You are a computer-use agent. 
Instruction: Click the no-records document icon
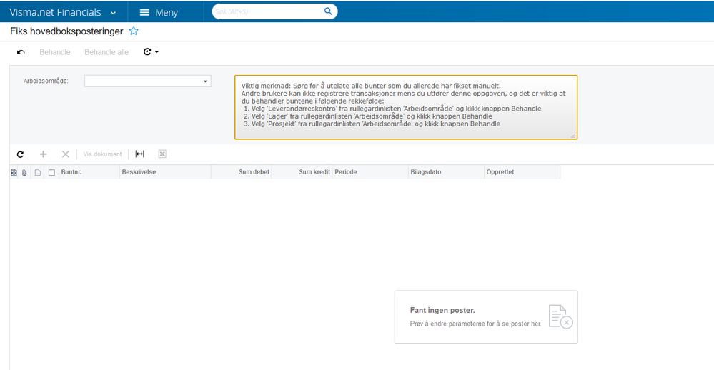tap(560, 316)
